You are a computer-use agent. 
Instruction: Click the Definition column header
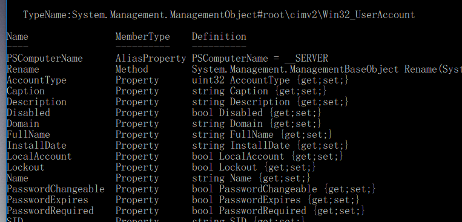219,36
